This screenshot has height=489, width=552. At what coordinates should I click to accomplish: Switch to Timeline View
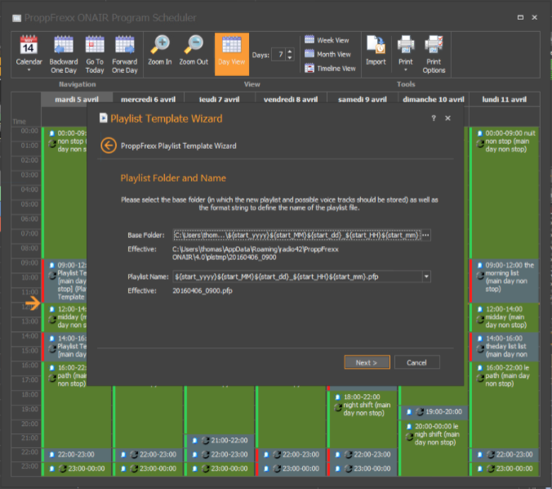tap(330, 68)
